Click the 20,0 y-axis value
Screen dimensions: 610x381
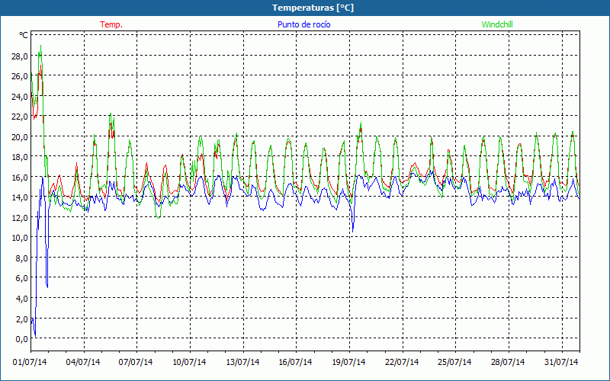tap(20, 137)
